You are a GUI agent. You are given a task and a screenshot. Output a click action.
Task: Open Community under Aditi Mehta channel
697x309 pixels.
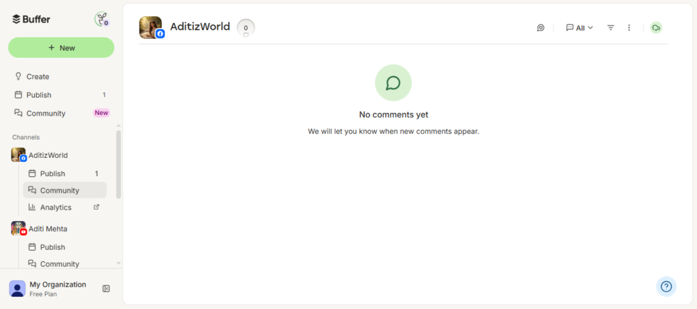coord(65,263)
